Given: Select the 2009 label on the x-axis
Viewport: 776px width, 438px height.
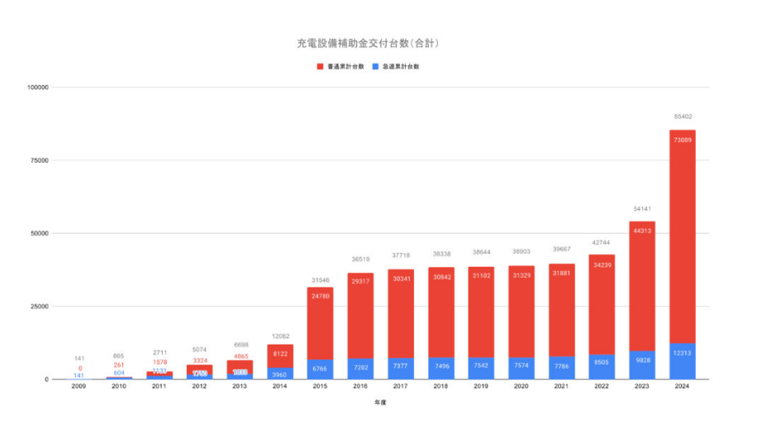Looking at the screenshot, I should [x=79, y=386].
